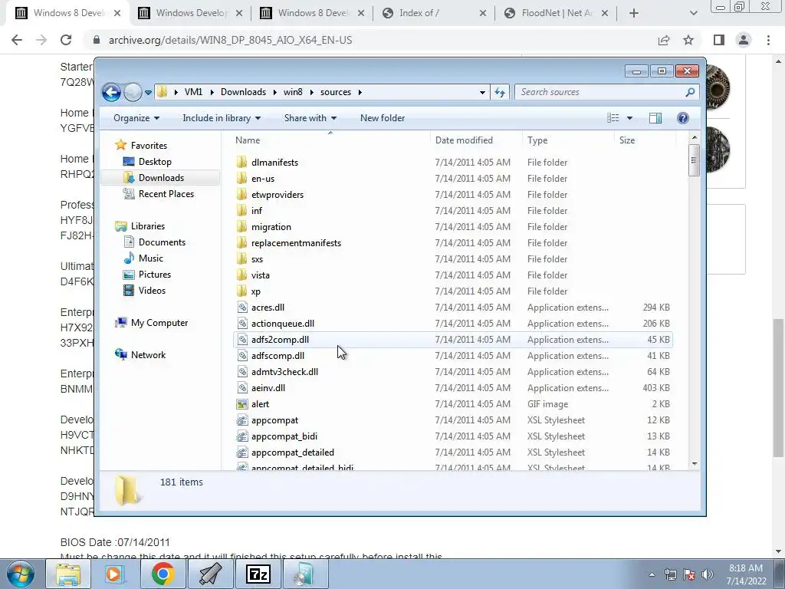Select the vista folder
Image resolution: width=785 pixels, height=589 pixels.
coord(261,275)
